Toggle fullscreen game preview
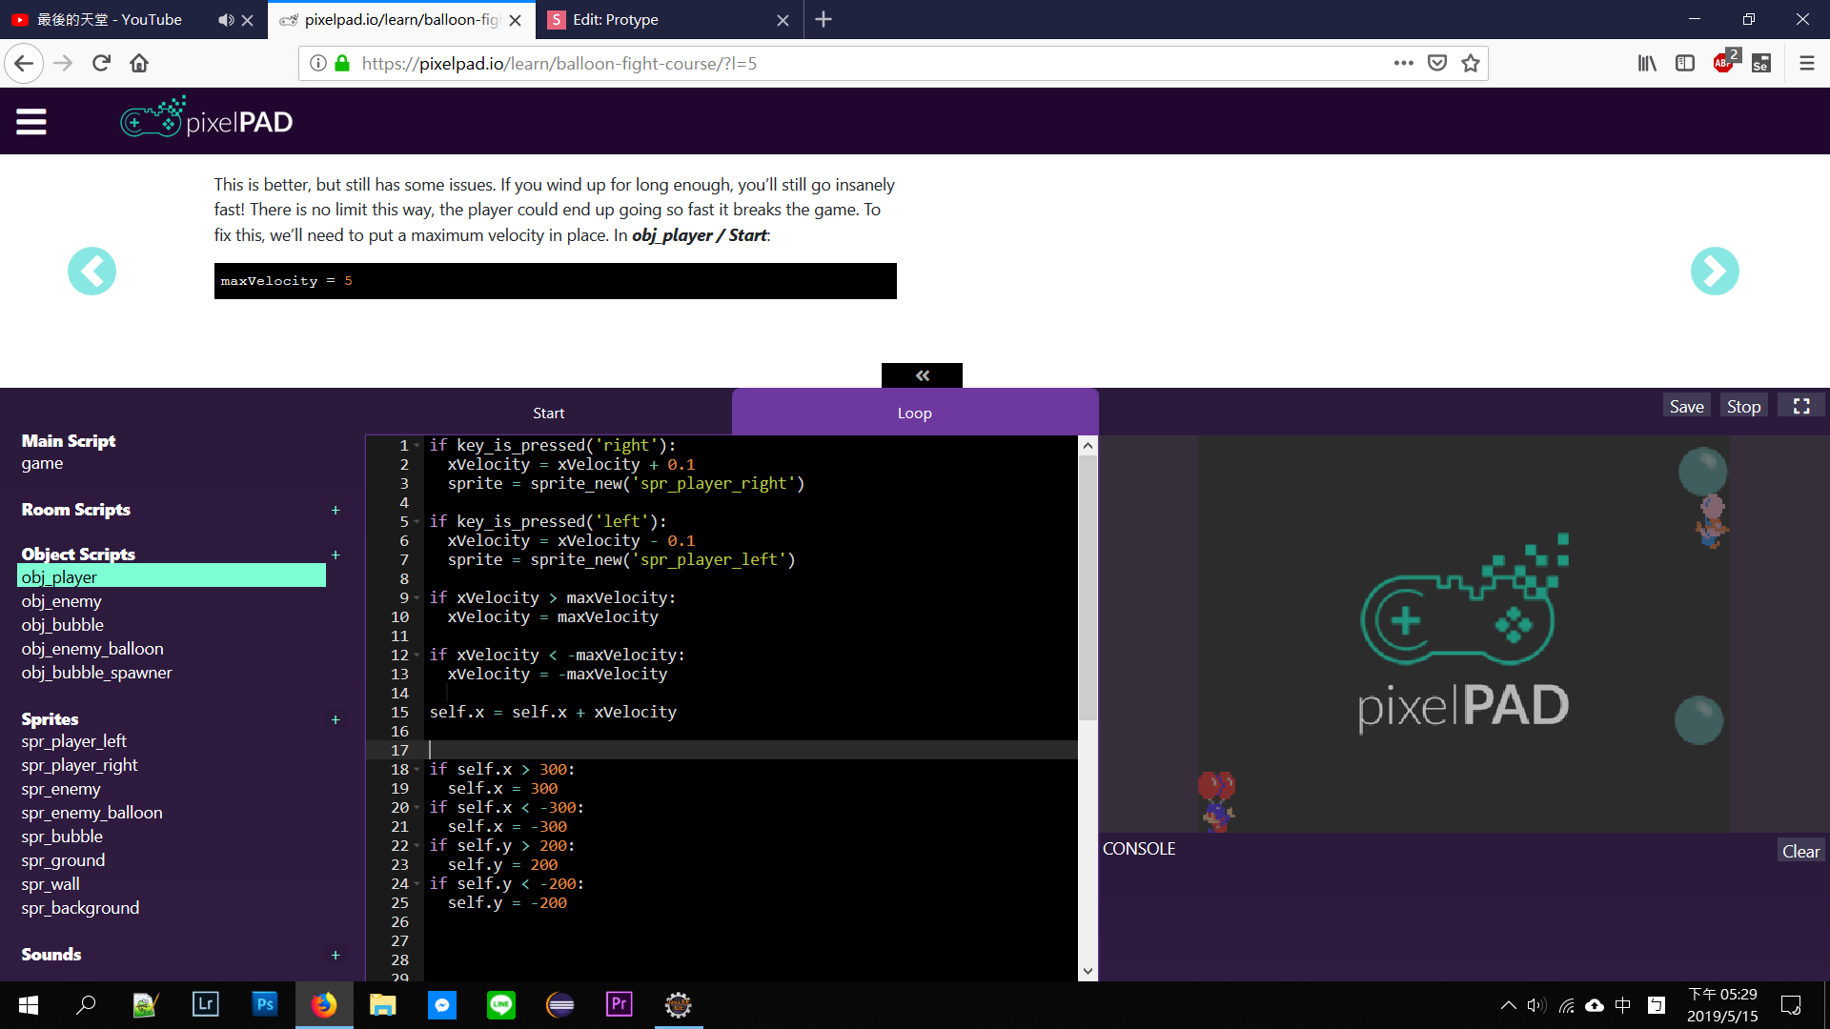The image size is (1830, 1029). pyautogui.click(x=1800, y=406)
